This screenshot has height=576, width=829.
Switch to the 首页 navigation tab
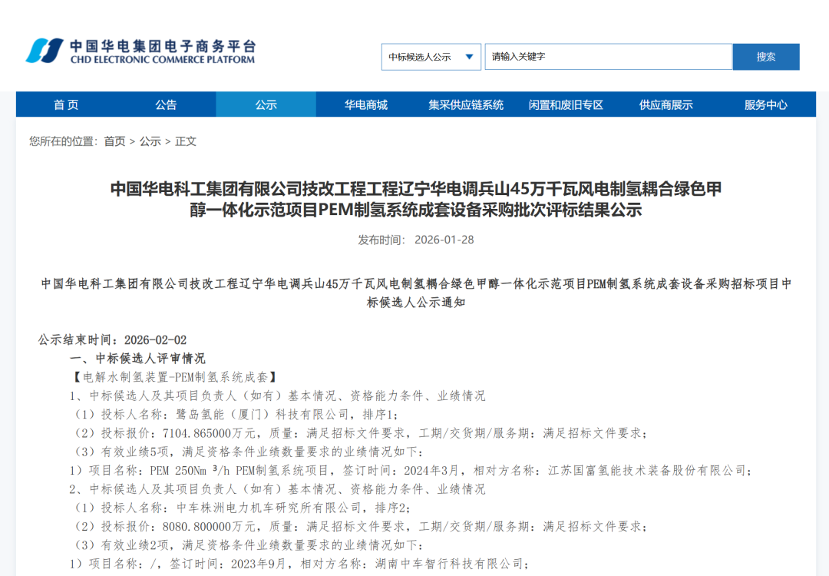click(68, 104)
